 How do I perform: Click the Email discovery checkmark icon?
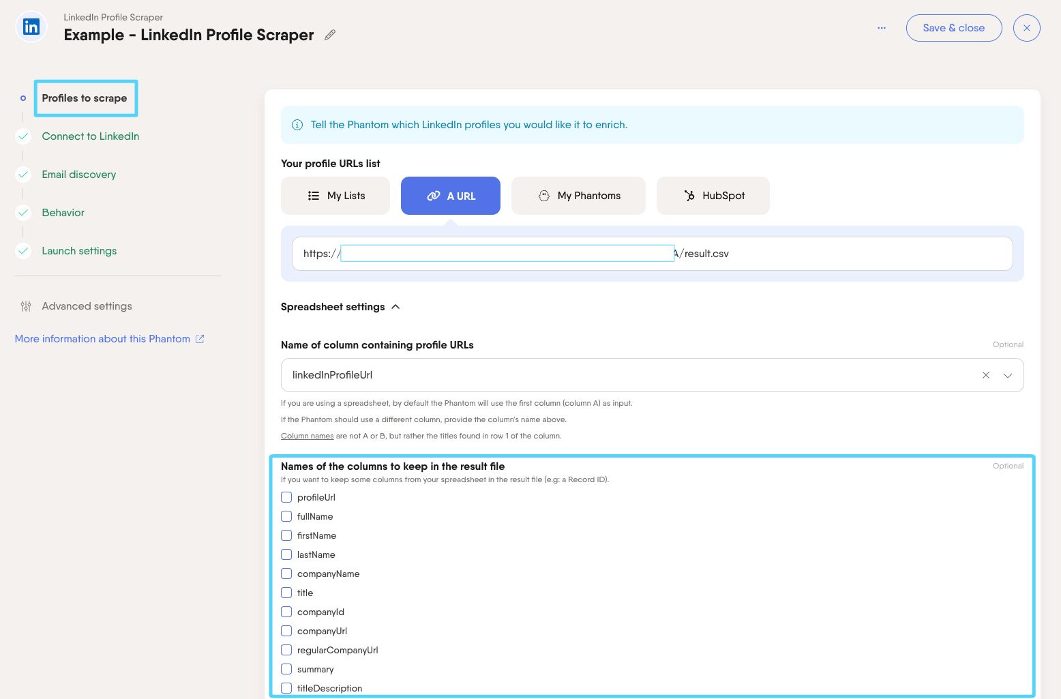tap(23, 175)
